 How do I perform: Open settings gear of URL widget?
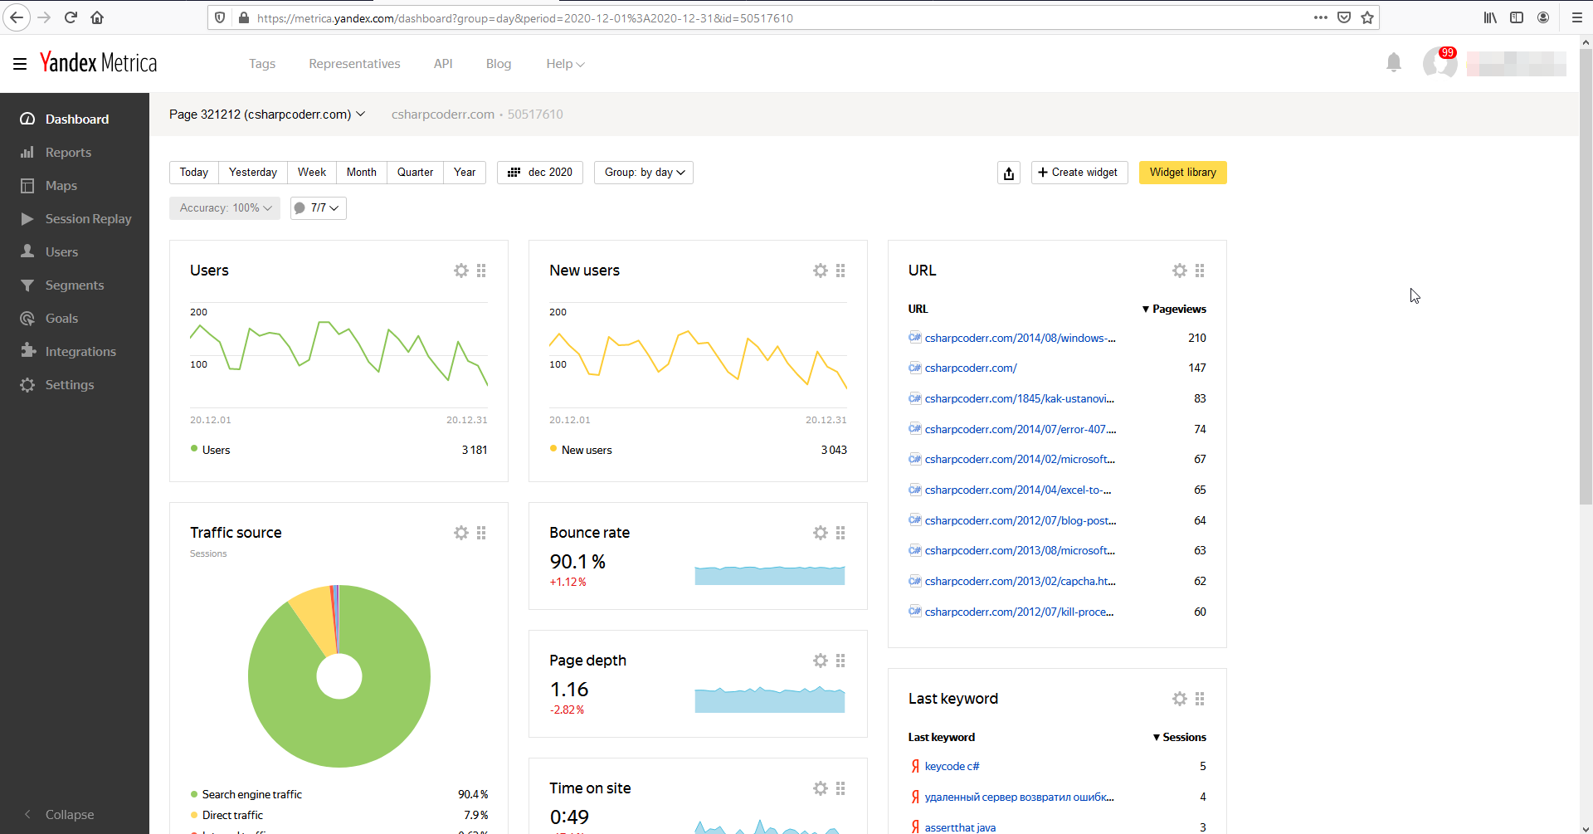(x=1180, y=271)
